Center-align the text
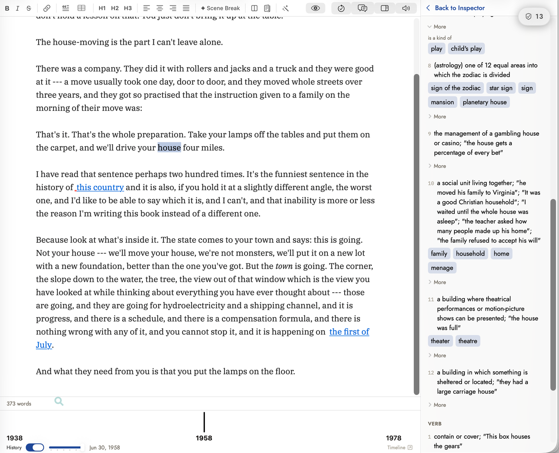 160,8
